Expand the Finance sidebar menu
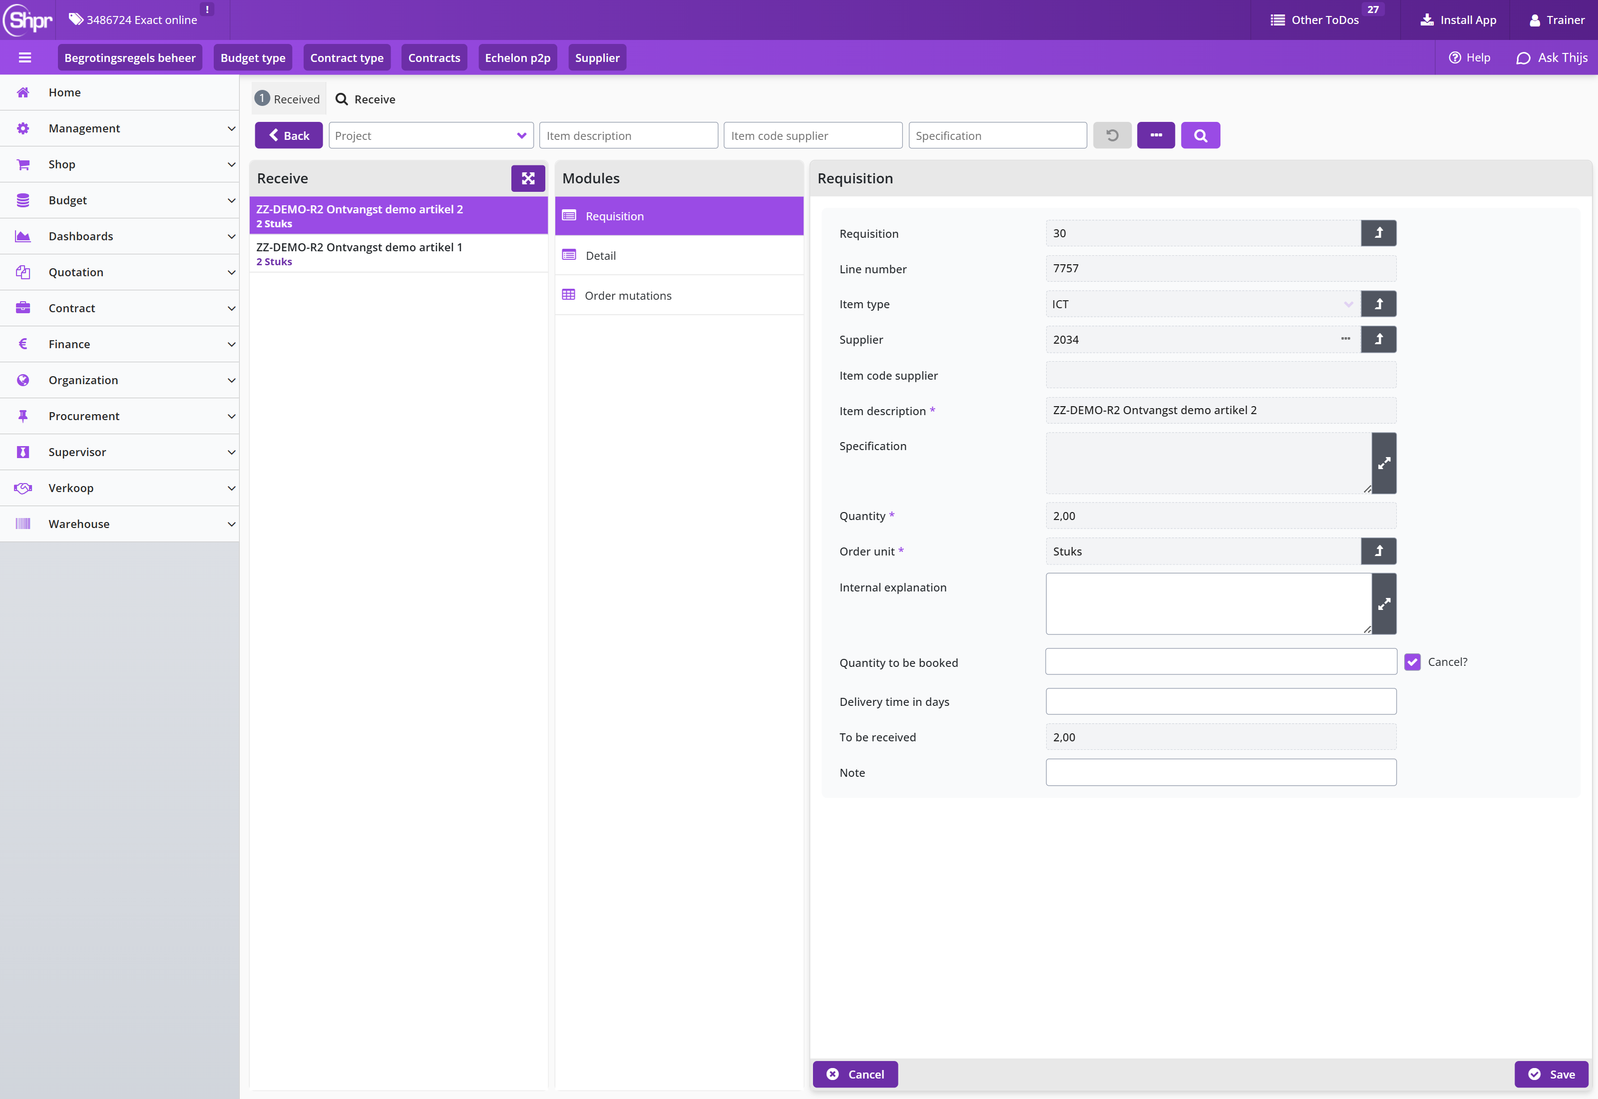Viewport: 1598px width, 1099px height. pyautogui.click(x=120, y=344)
